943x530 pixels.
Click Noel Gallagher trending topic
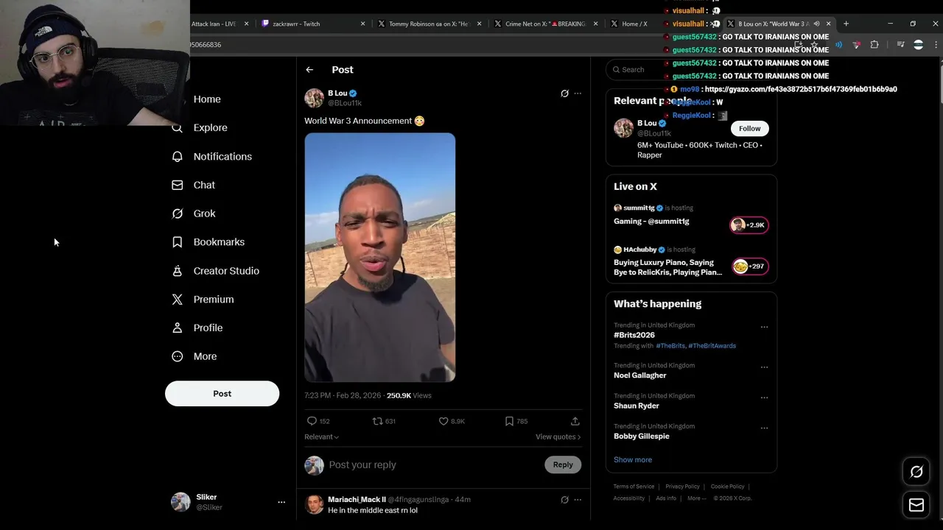[639, 375]
